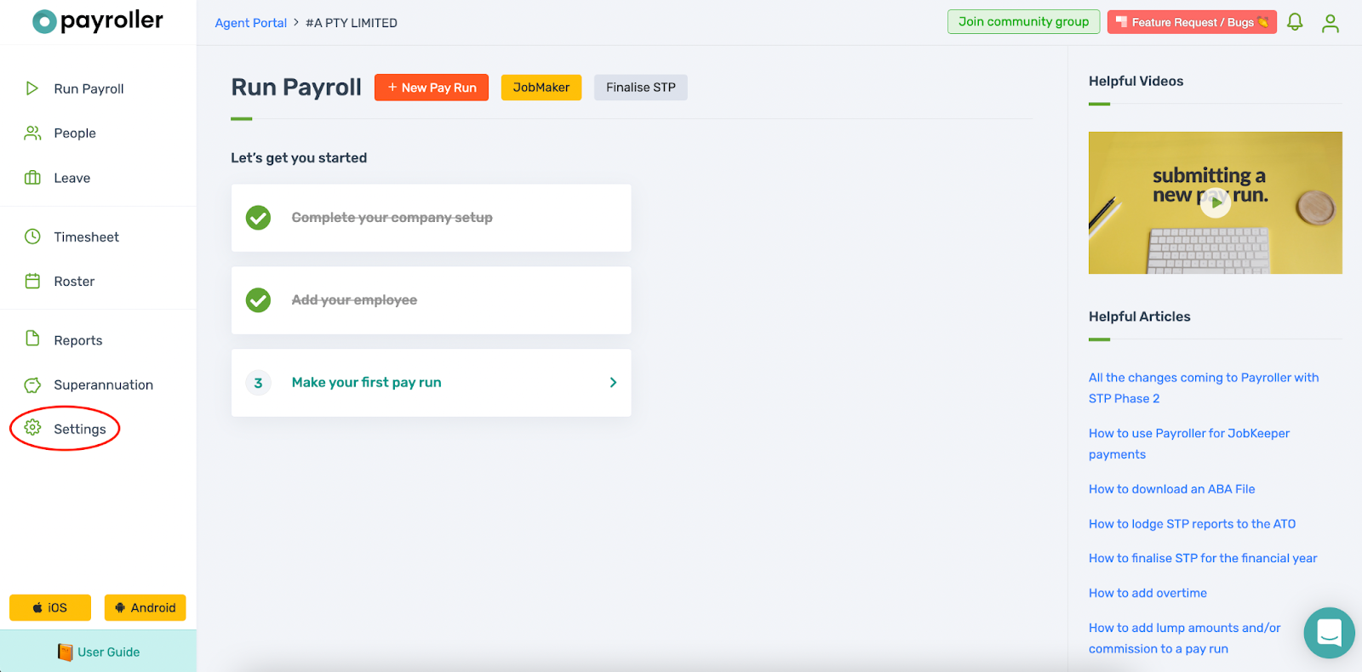Open People in sidebar menu
The image size is (1362, 672).
(75, 133)
